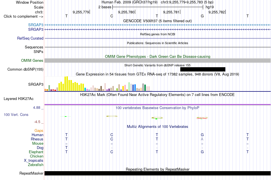Click the gray OMIM Genes item bar

tap(158, 60)
